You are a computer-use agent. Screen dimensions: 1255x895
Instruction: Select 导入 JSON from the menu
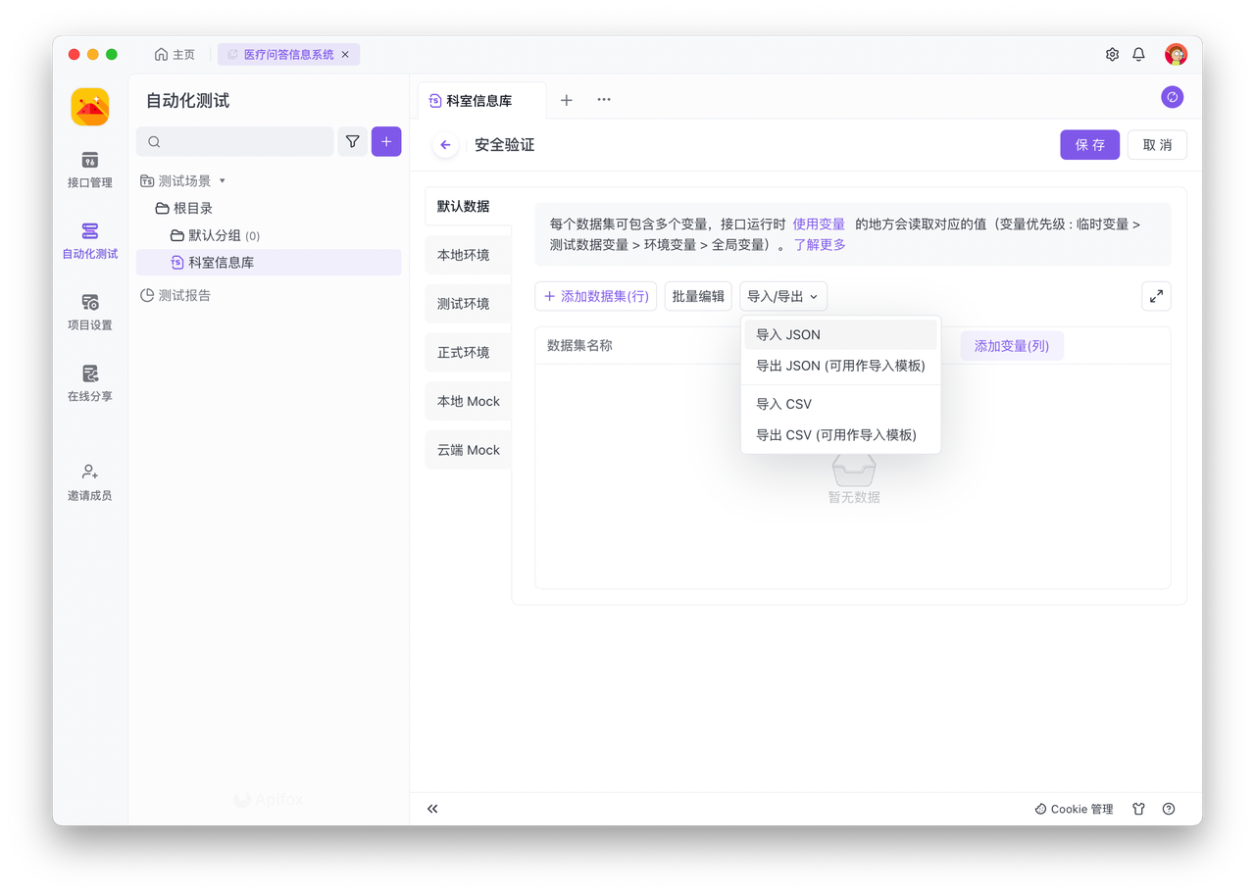click(788, 334)
